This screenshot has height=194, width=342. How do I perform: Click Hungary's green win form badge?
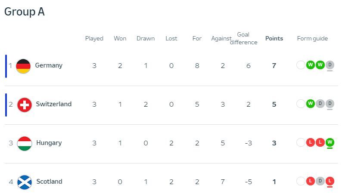(330, 143)
